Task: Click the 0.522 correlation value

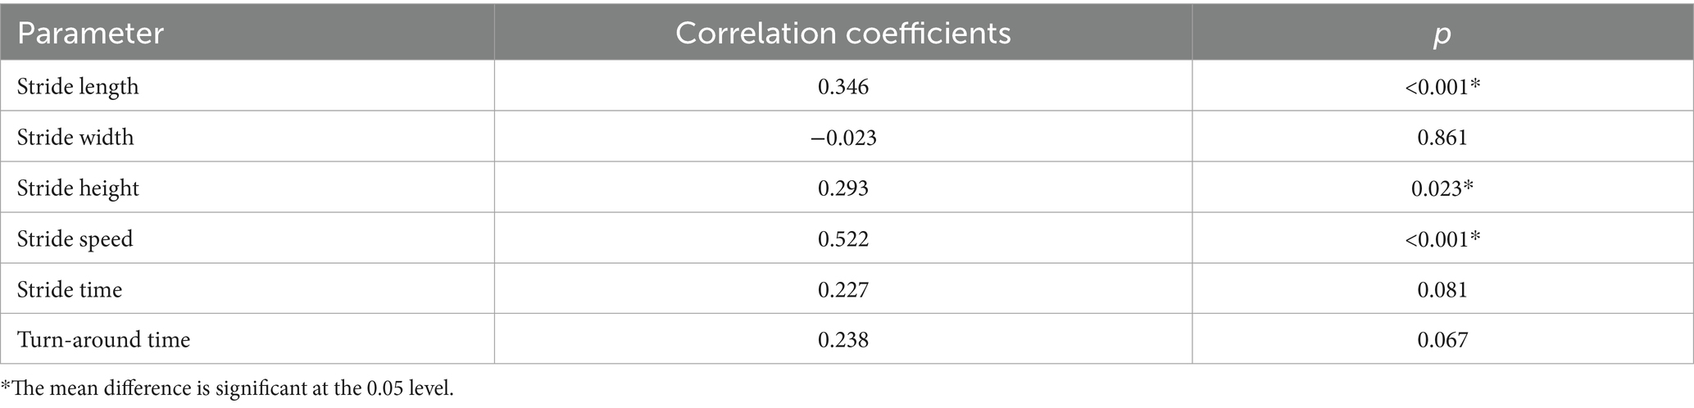Action: click(842, 238)
